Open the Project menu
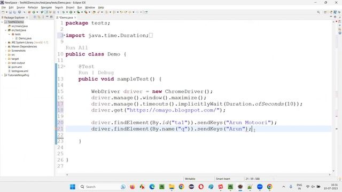This screenshot has height=192, width=342. (x=70, y=7)
